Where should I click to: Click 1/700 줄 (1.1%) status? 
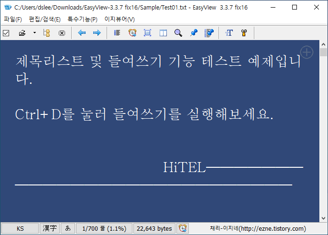[x=104, y=228]
